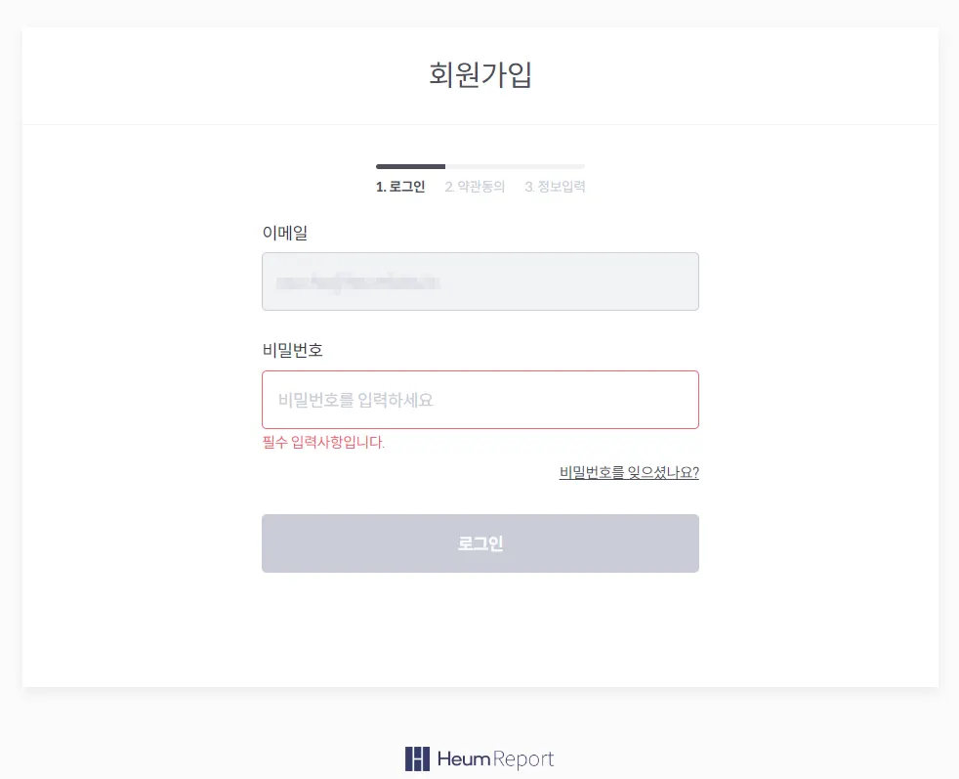The width and height of the screenshot is (959, 779).
Task: Click the unfilled gray part of progress bar
Action: point(515,166)
